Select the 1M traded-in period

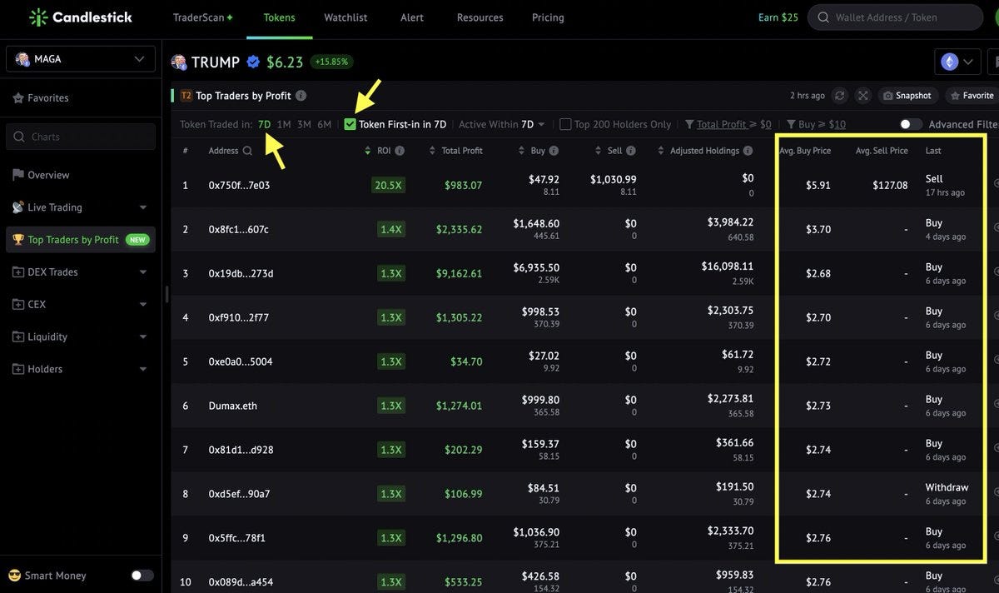click(x=284, y=124)
